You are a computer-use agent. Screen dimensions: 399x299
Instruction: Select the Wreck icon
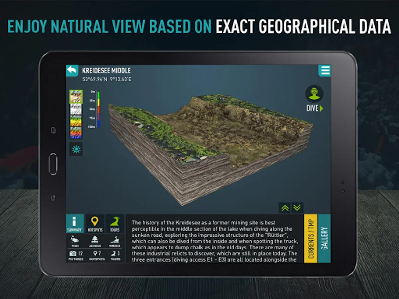[115, 242]
